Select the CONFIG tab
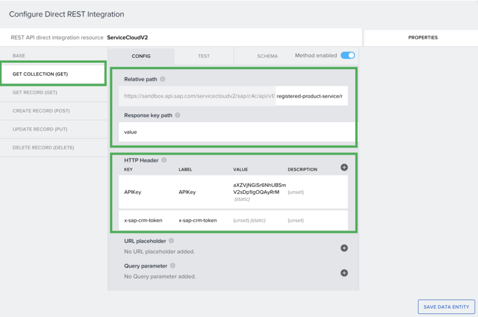 [141, 56]
